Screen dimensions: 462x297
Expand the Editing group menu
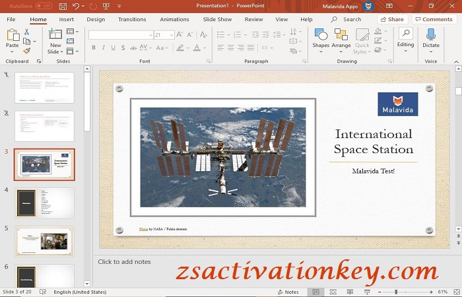(x=405, y=41)
